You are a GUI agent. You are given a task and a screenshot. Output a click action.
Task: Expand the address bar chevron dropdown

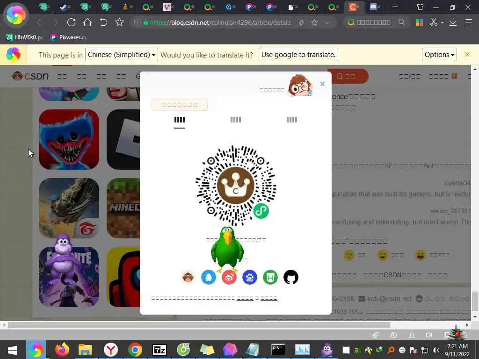pos(327,22)
